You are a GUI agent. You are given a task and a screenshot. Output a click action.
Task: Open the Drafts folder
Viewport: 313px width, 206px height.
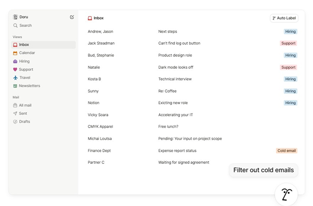pyautogui.click(x=24, y=122)
